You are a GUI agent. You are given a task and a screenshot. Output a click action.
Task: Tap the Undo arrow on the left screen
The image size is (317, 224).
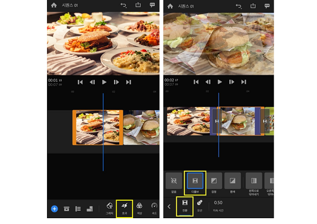coord(124,5)
